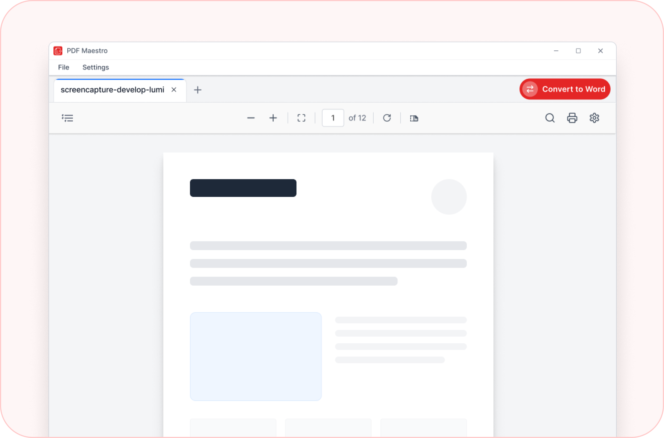Open the File menu
This screenshot has width=664, height=438.
click(64, 67)
